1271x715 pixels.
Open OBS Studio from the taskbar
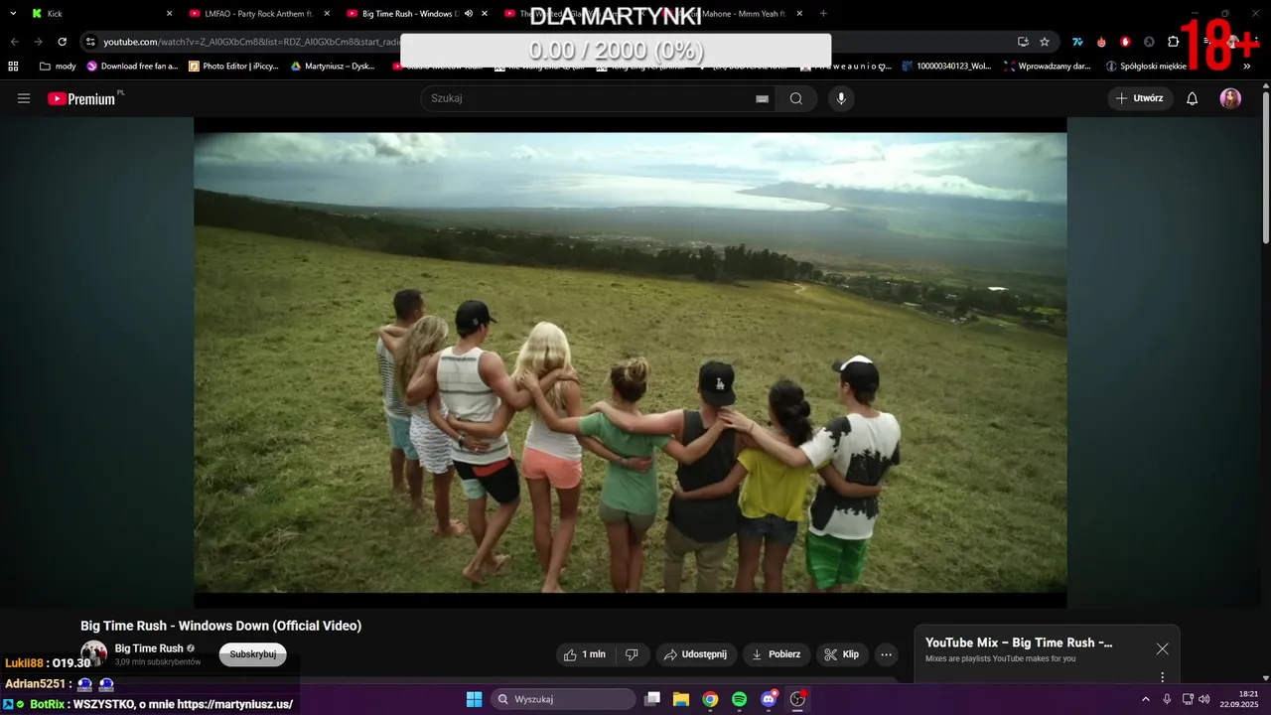click(797, 699)
